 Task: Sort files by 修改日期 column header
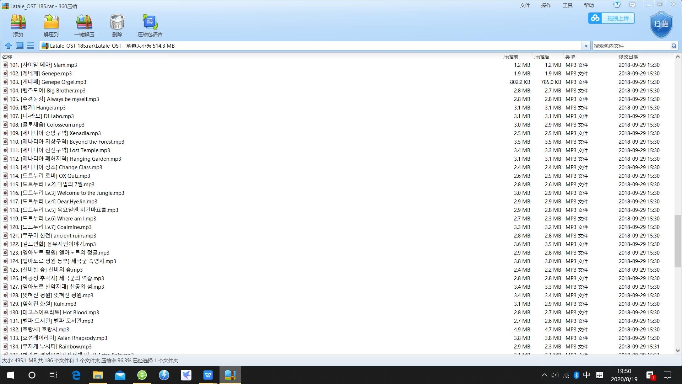(x=628, y=57)
